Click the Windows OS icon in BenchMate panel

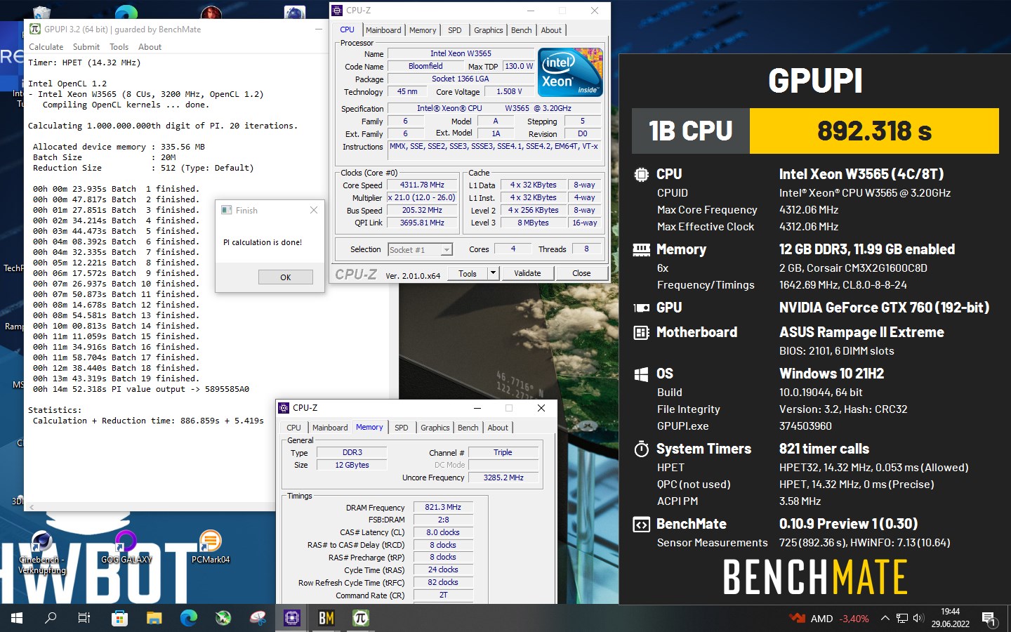pyautogui.click(x=641, y=374)
